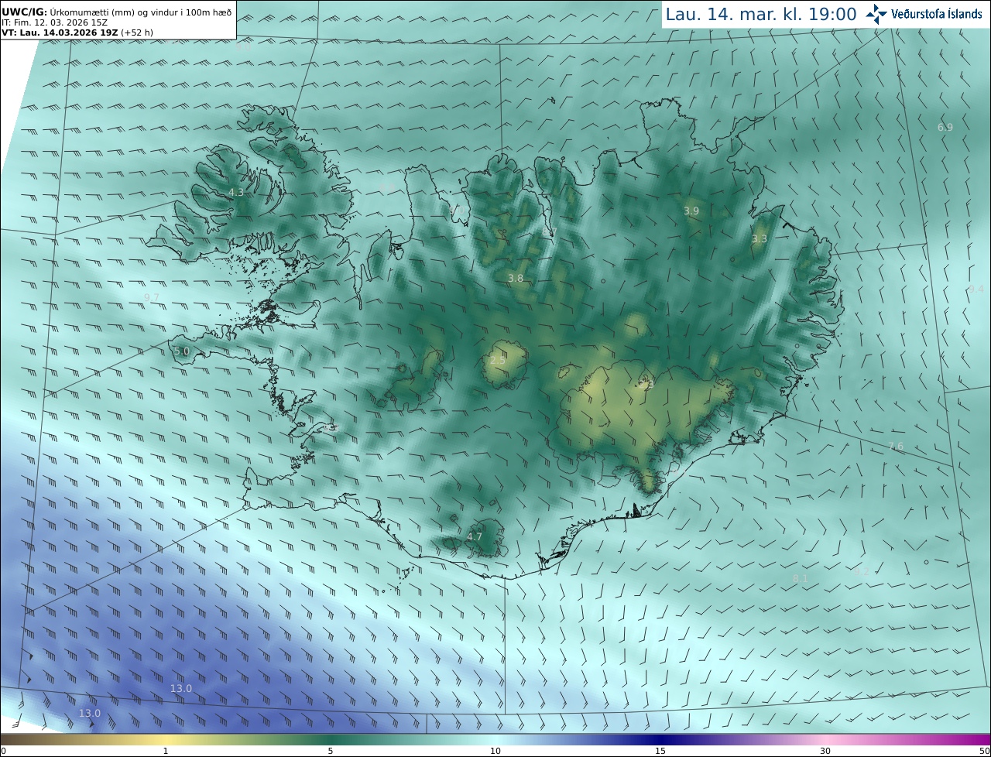The image size is (991, 757).
Task: Click the 8.1 value over the southeast sea
Action: coord(801,578)
